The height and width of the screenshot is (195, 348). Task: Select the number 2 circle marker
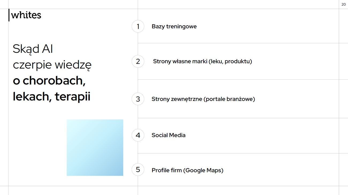[138, 61]
